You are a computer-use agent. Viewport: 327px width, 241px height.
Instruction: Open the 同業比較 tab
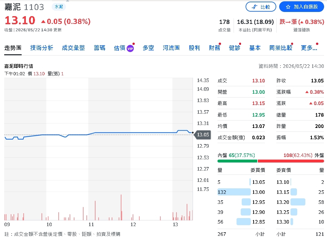coord(280,48)
